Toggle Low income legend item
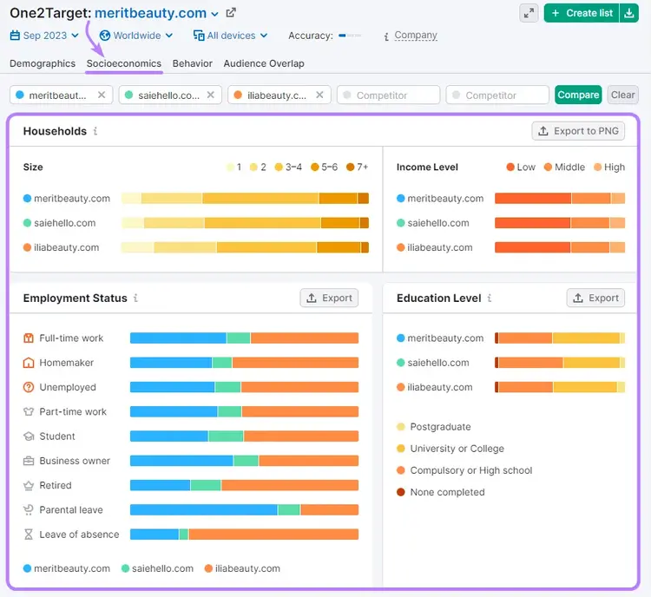This screenshot has height=597, width=651. [x=521, y=167]
